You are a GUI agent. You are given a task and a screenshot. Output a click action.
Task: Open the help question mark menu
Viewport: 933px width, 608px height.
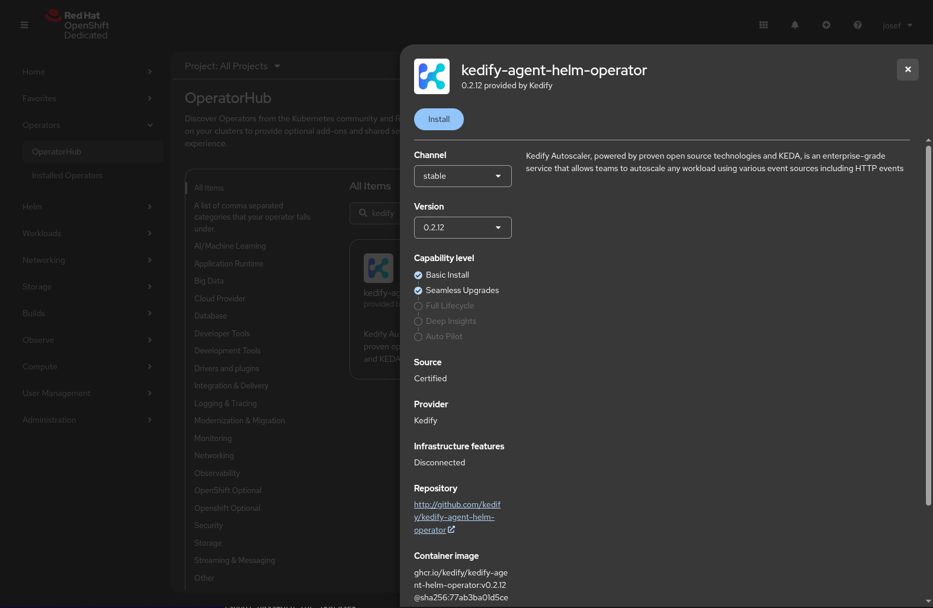click(x=858, y=25)
